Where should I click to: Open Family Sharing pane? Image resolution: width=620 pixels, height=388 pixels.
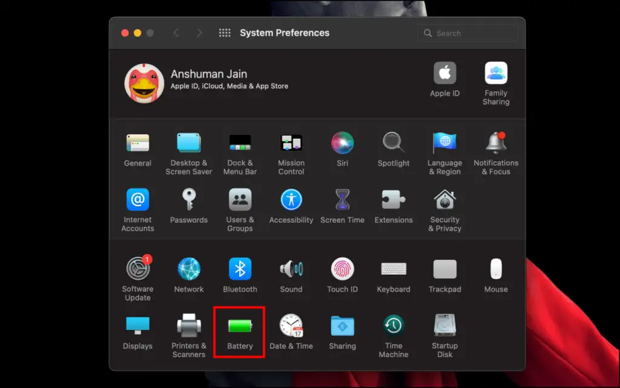[x=496, y=73]
